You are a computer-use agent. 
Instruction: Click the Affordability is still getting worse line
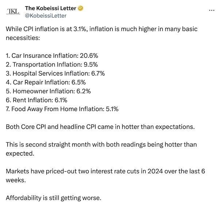[53, 198]
